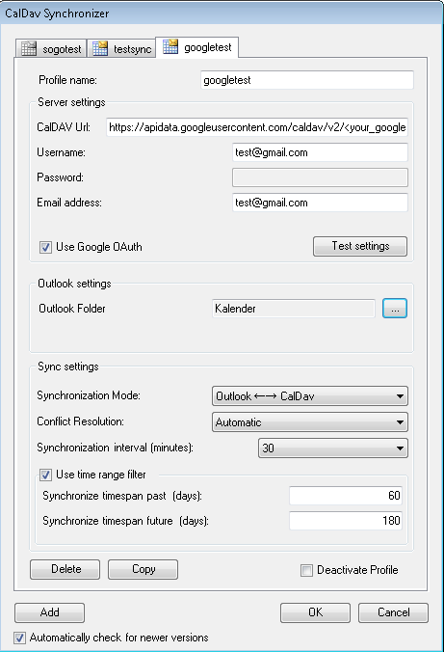Click the Outlook Folder Kalender field
The width and height of the screenshot is (444, 652).
pos(293,309)
